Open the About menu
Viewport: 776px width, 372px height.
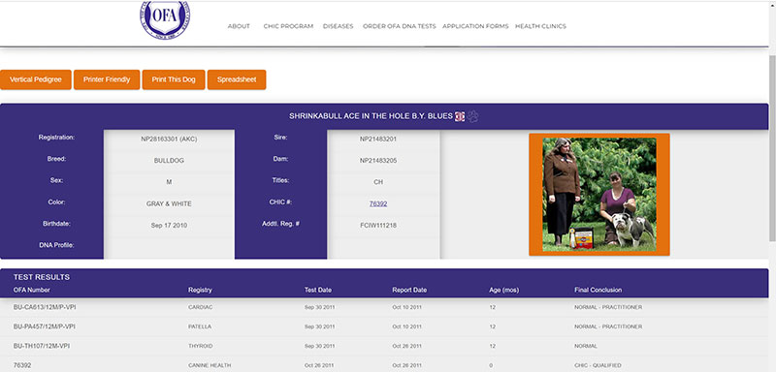click(239, 26)
